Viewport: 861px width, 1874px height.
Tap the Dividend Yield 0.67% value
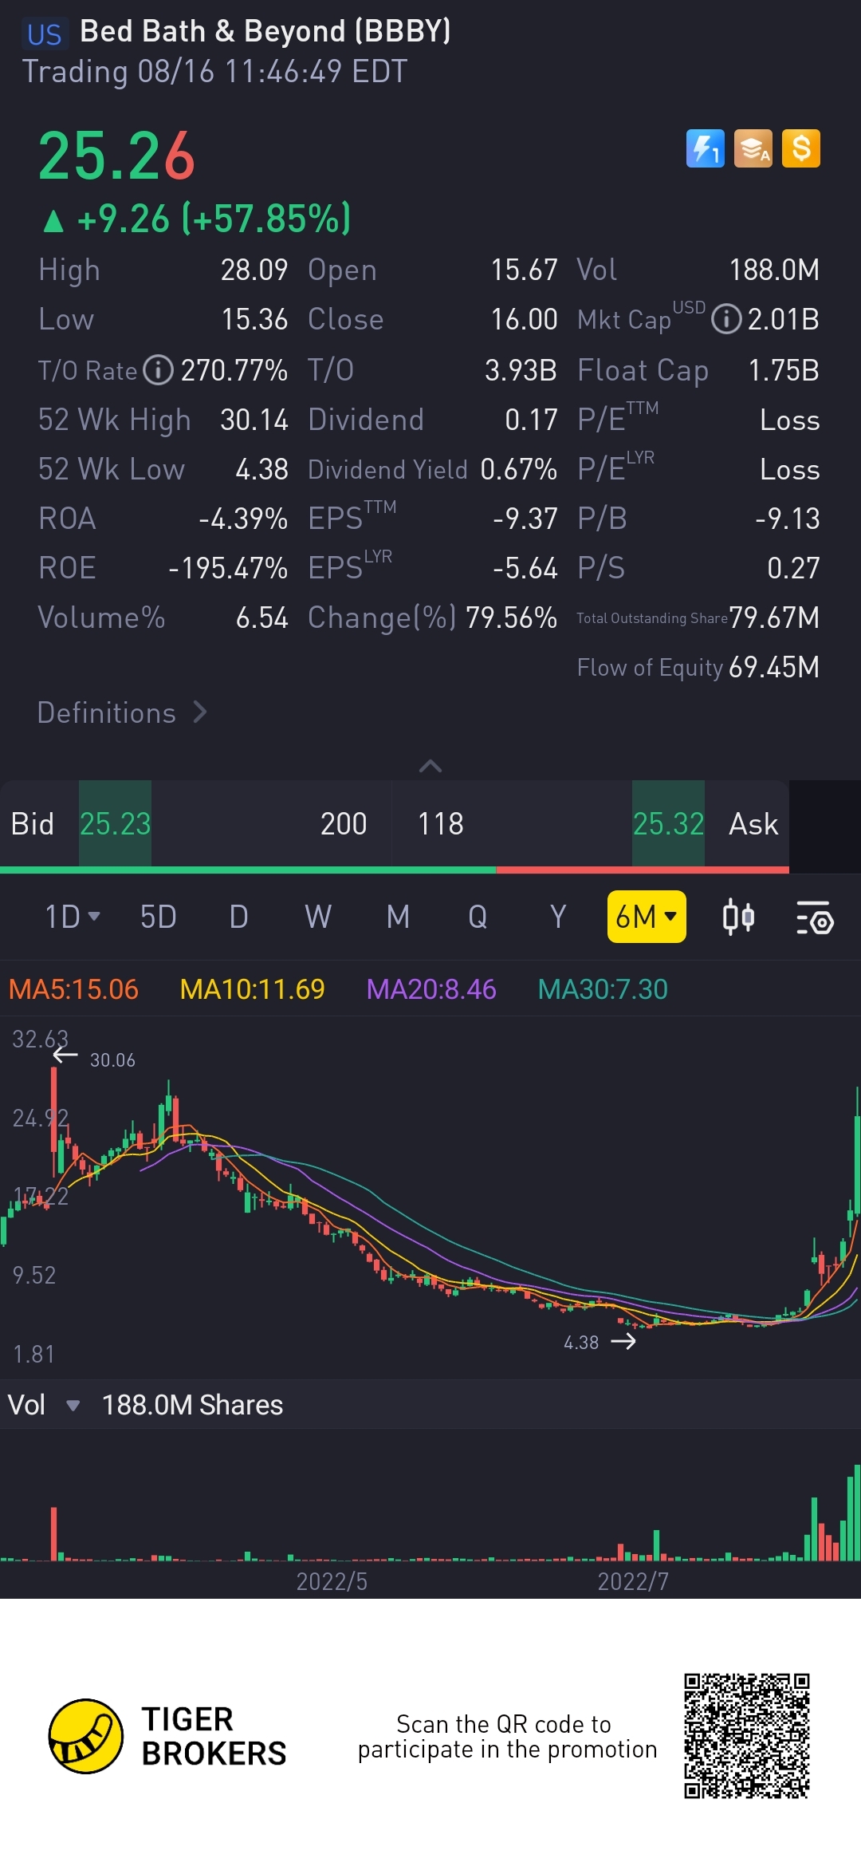[518, 469]
